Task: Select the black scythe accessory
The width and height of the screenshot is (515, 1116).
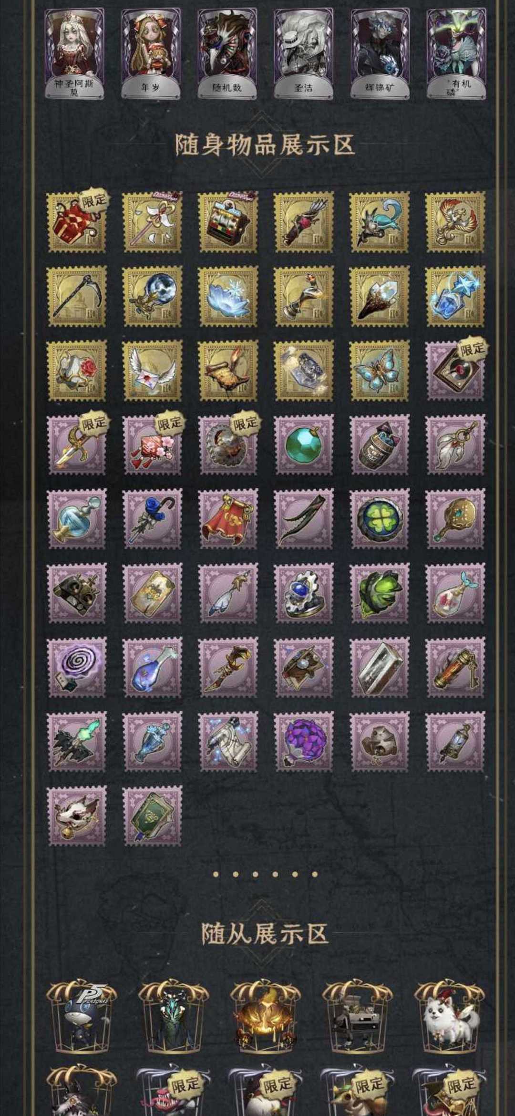Action: pyautogui.click(x=77, y=296)
